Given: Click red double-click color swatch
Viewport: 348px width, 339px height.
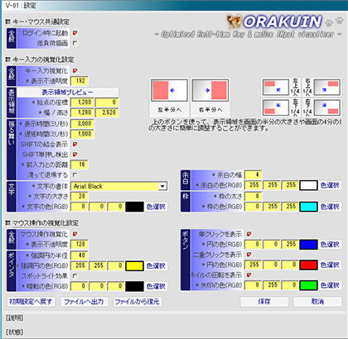Looking at the screenshot, I should (308, 265).
